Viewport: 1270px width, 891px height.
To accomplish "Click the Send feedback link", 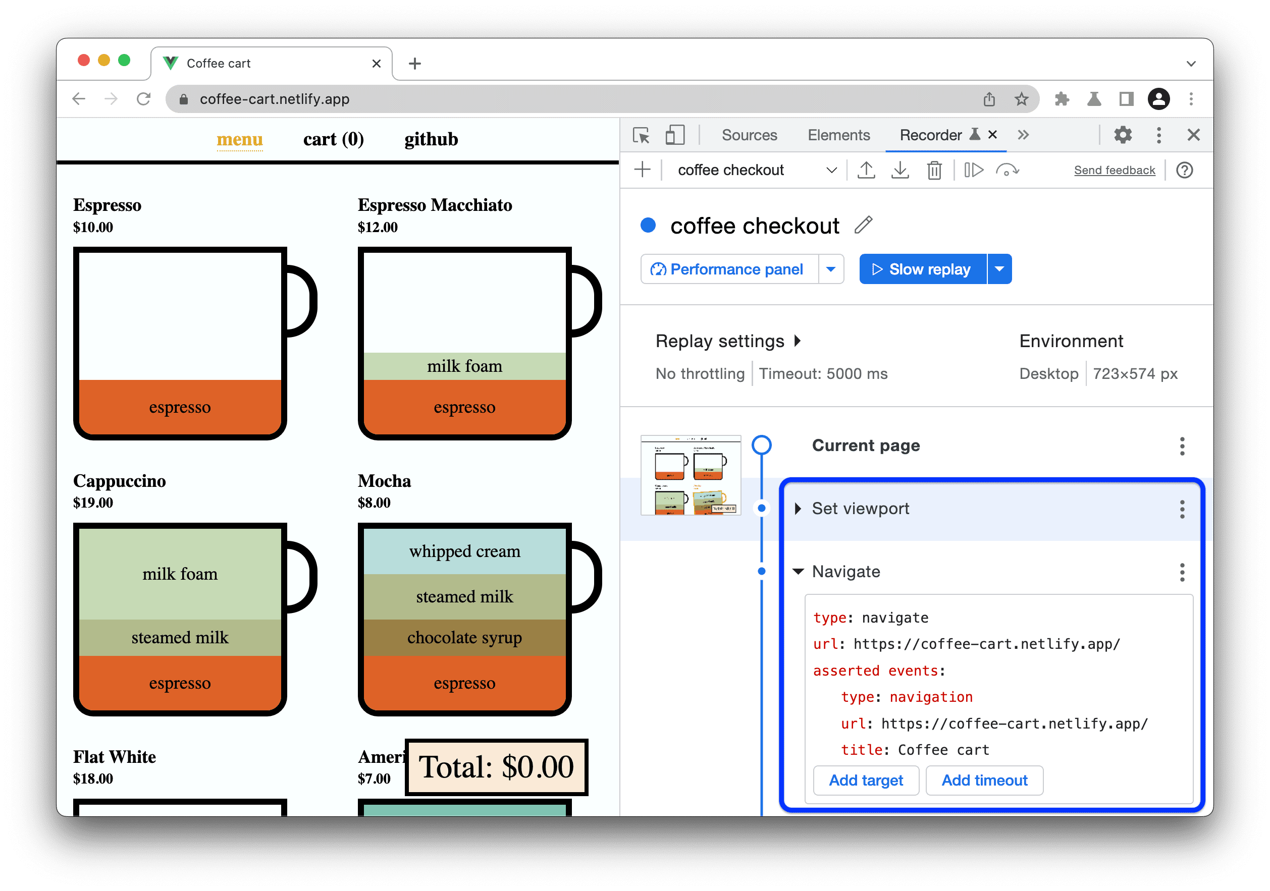I will pyautogui.click(x=1115, y=171).
